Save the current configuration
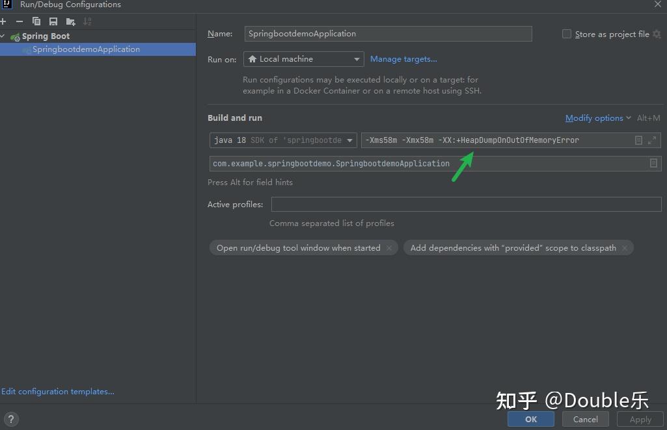 [x=53, y=21]
